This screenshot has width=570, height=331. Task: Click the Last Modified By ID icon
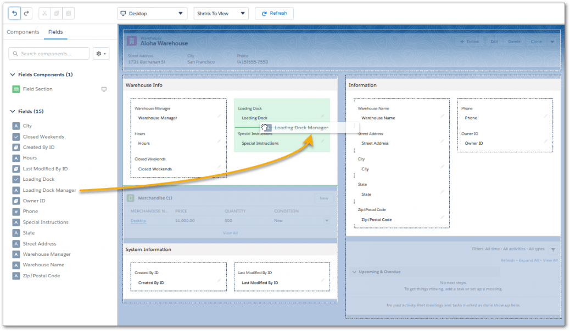[16, 169]
